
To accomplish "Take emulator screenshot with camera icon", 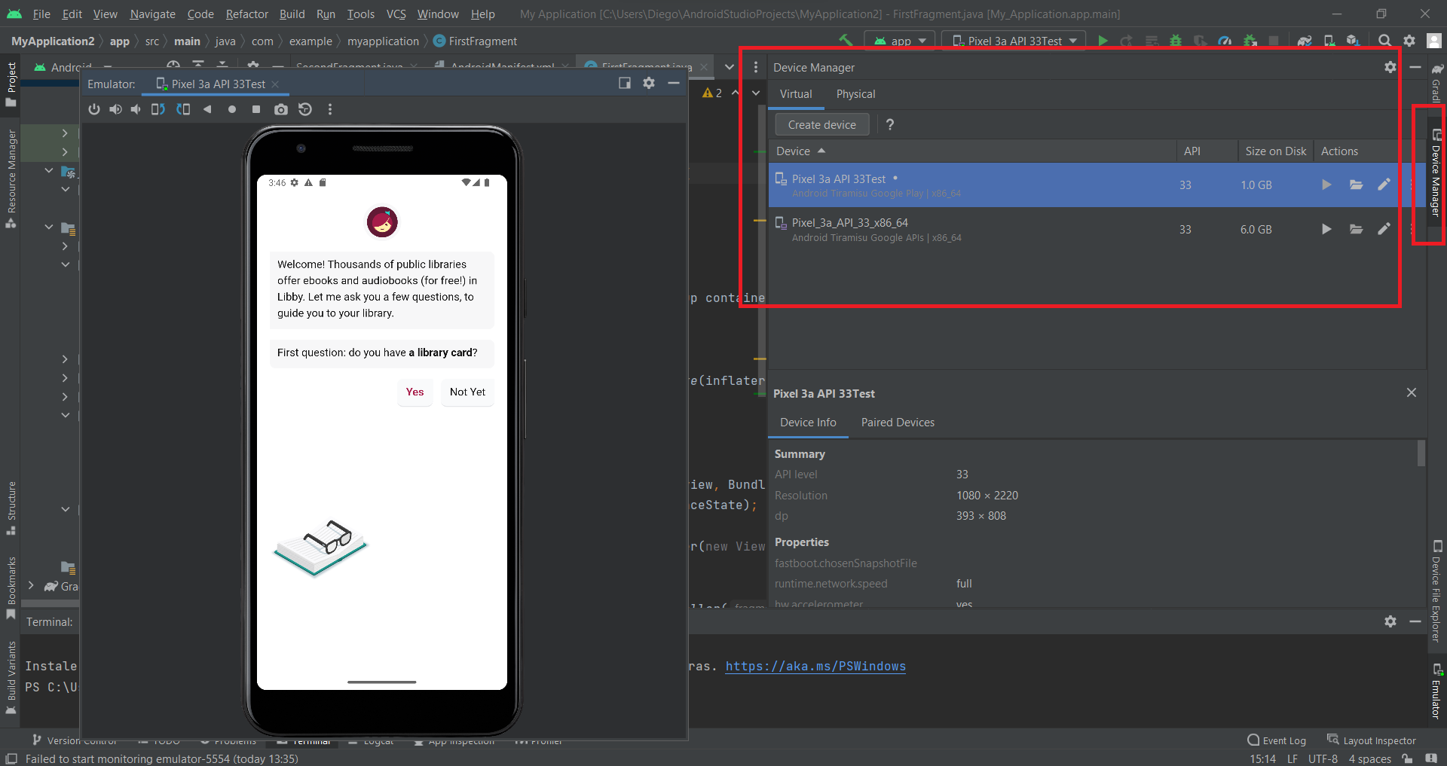I will tap(281, 109).
